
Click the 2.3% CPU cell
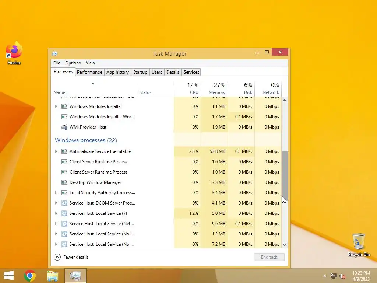[x=187, y=151]
